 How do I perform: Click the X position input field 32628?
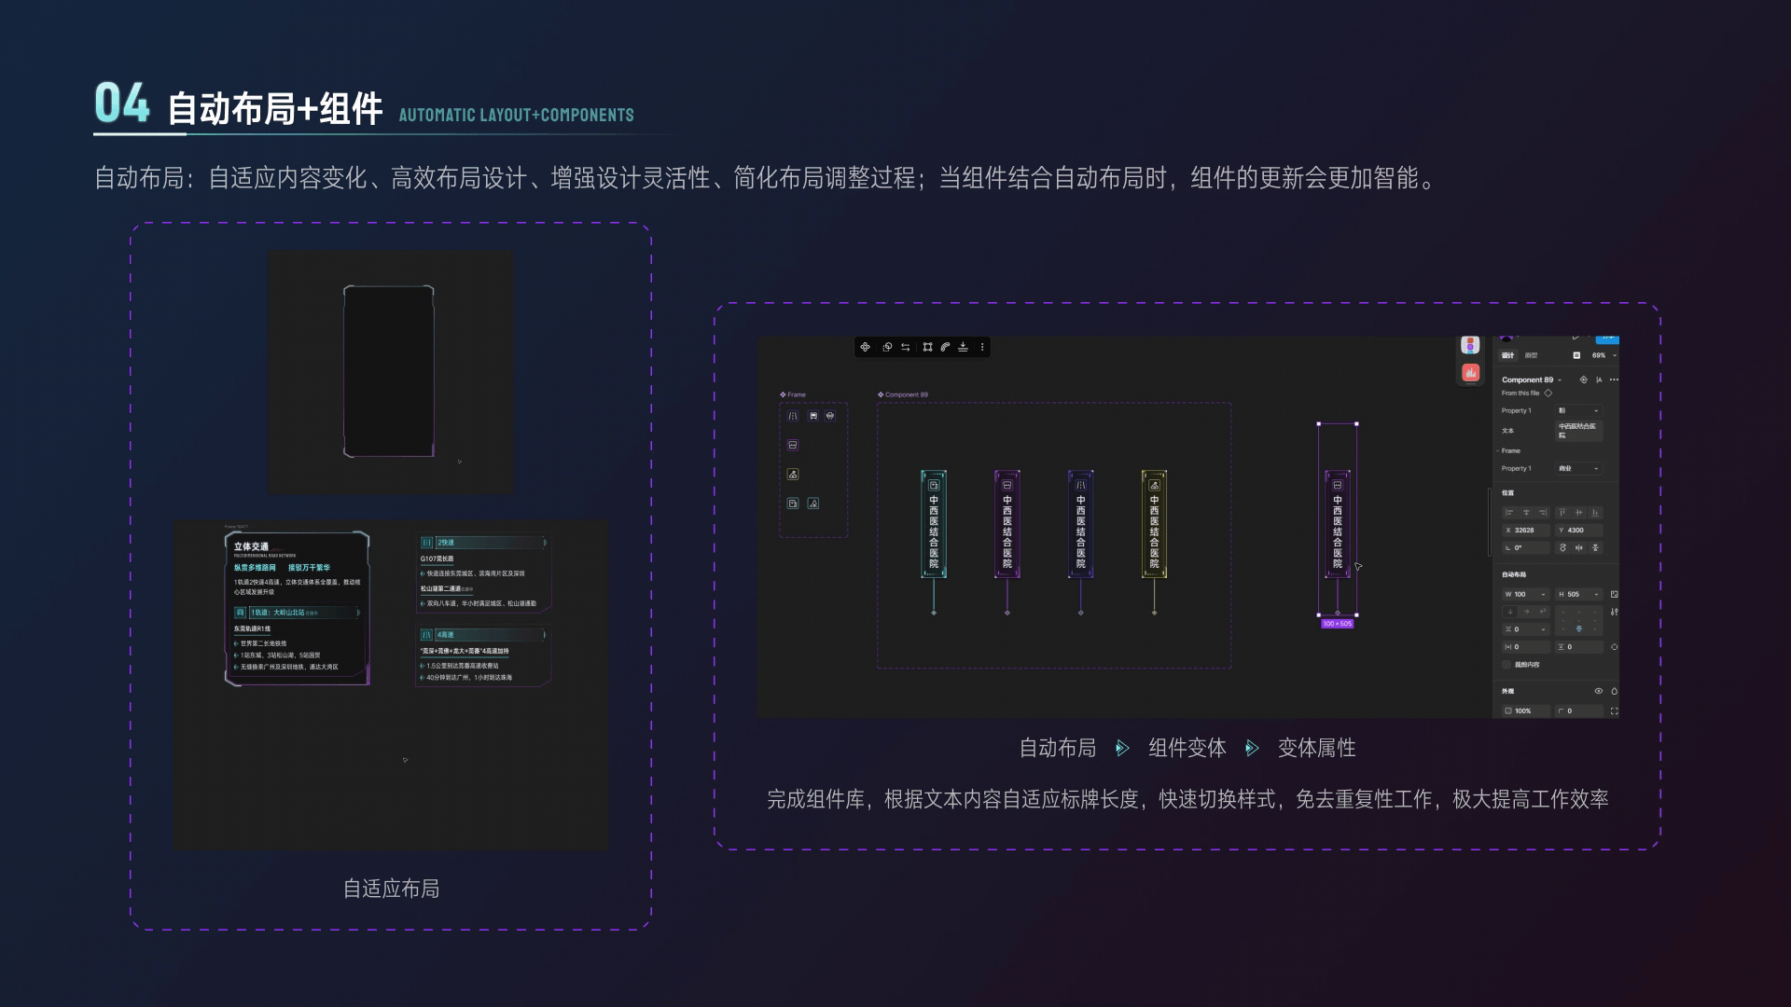pos(1524,530)
